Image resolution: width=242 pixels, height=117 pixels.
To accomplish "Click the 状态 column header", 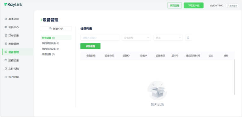I will (x=211, y=56).
